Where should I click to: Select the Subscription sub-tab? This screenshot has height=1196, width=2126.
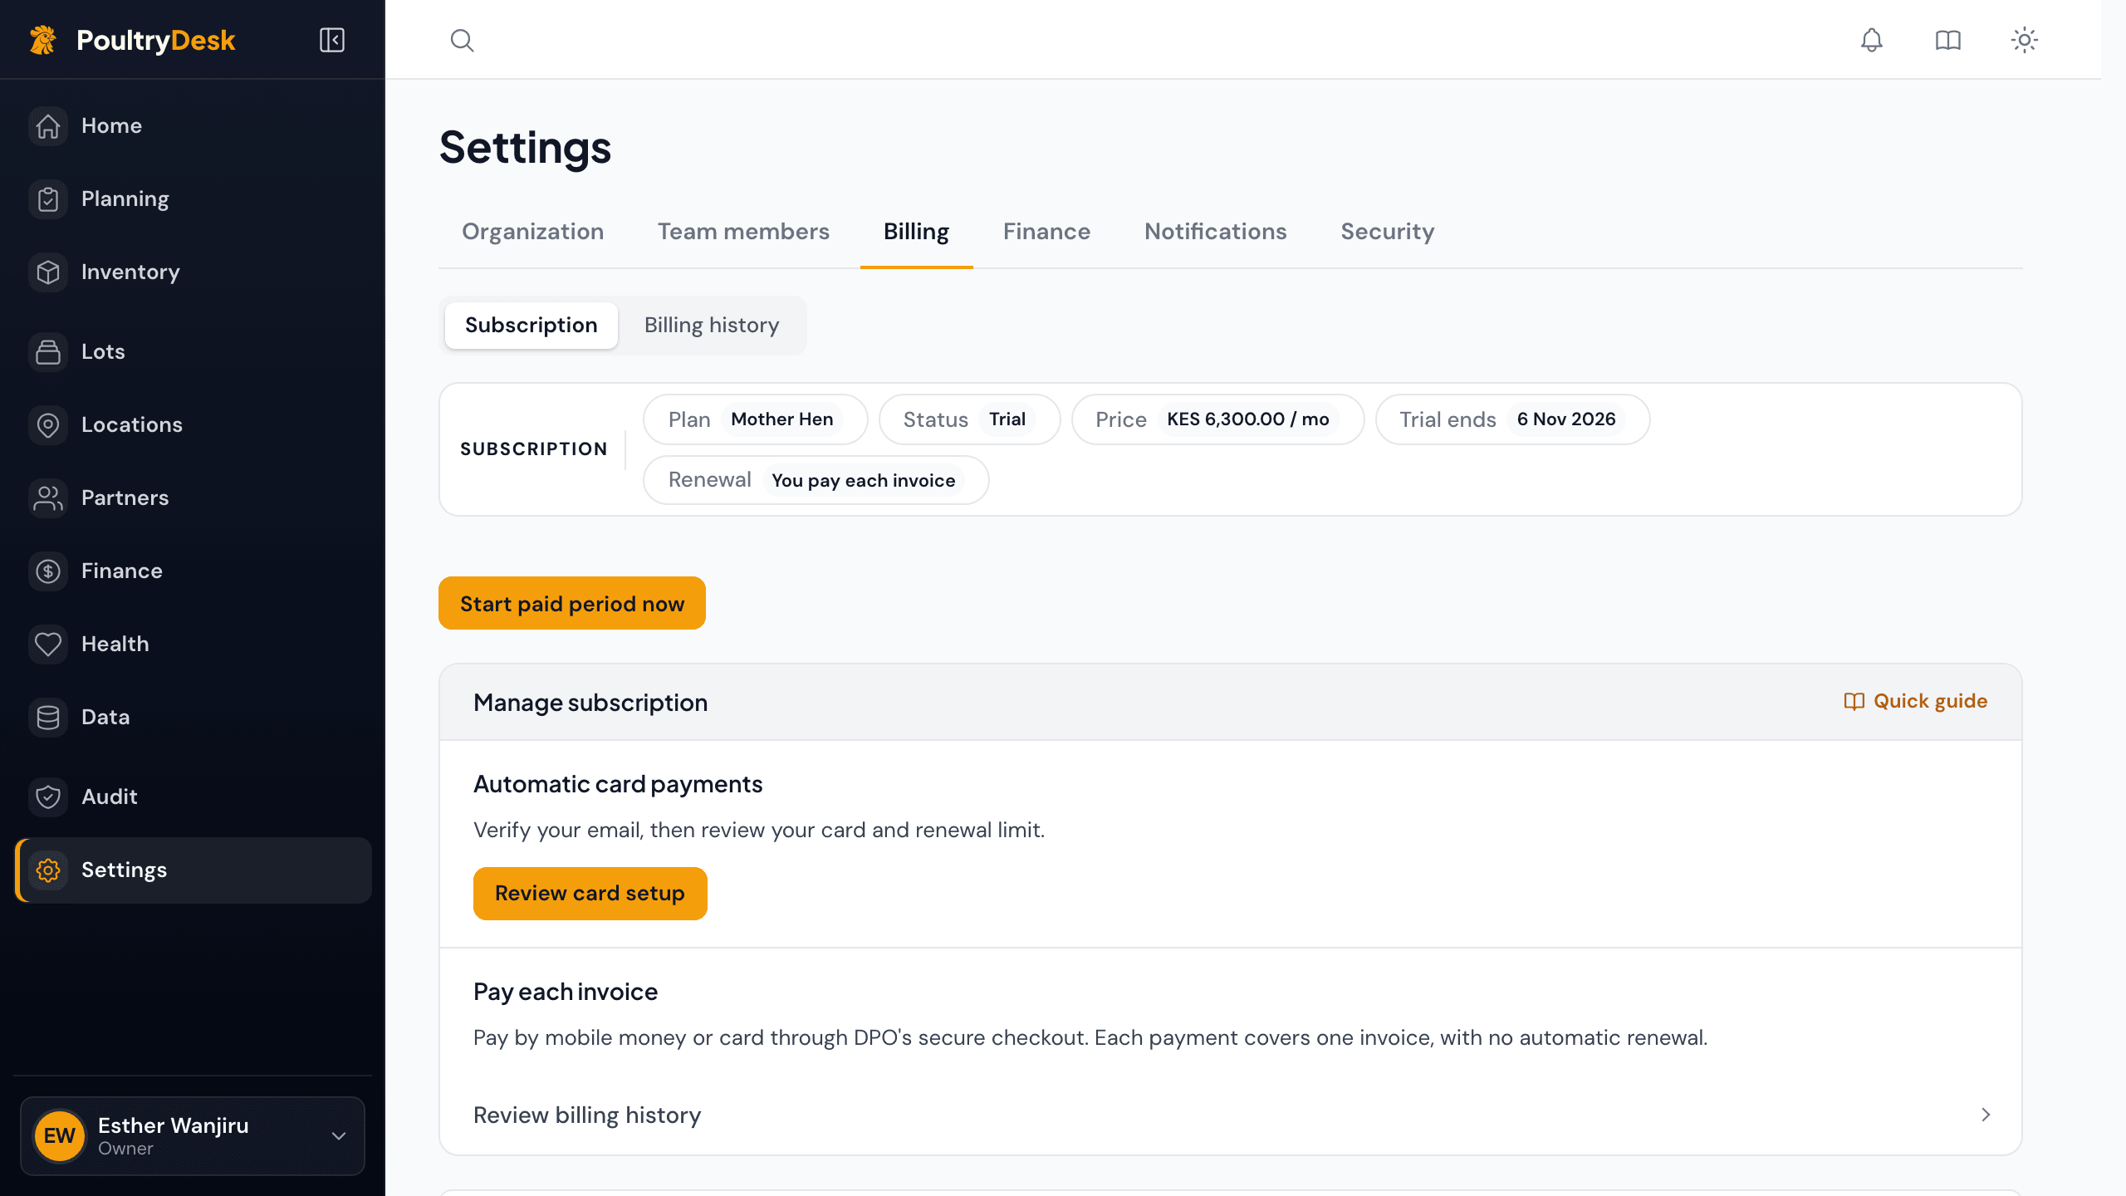tap(531, 326)
